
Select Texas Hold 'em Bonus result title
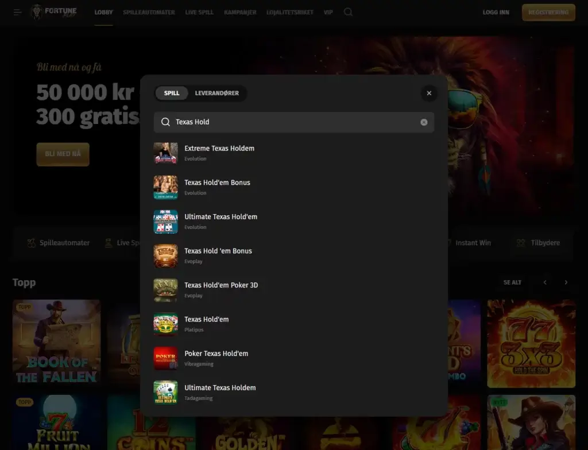coord(218,251)
